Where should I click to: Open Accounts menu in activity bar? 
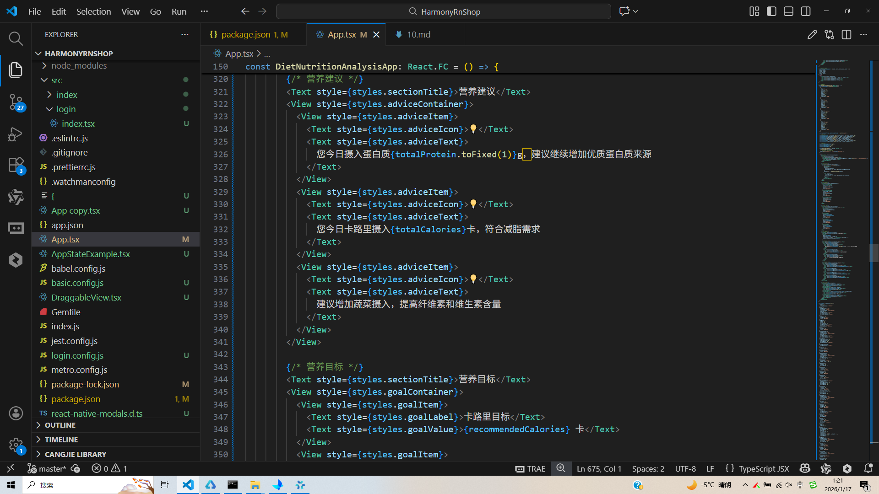[x=16, y=413]
